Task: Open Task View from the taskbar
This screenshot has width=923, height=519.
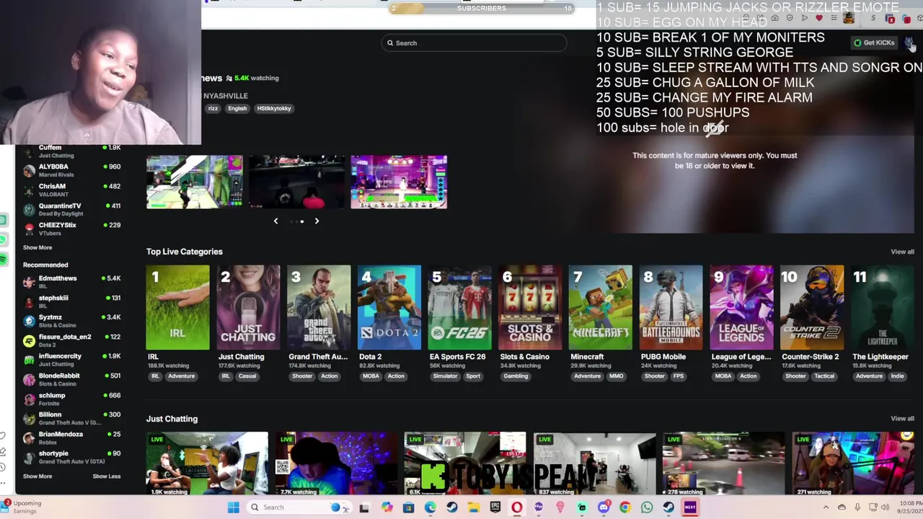Action: tap(364, 507)
